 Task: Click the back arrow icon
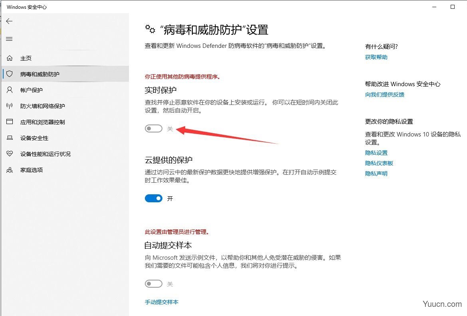coord(9,21)
